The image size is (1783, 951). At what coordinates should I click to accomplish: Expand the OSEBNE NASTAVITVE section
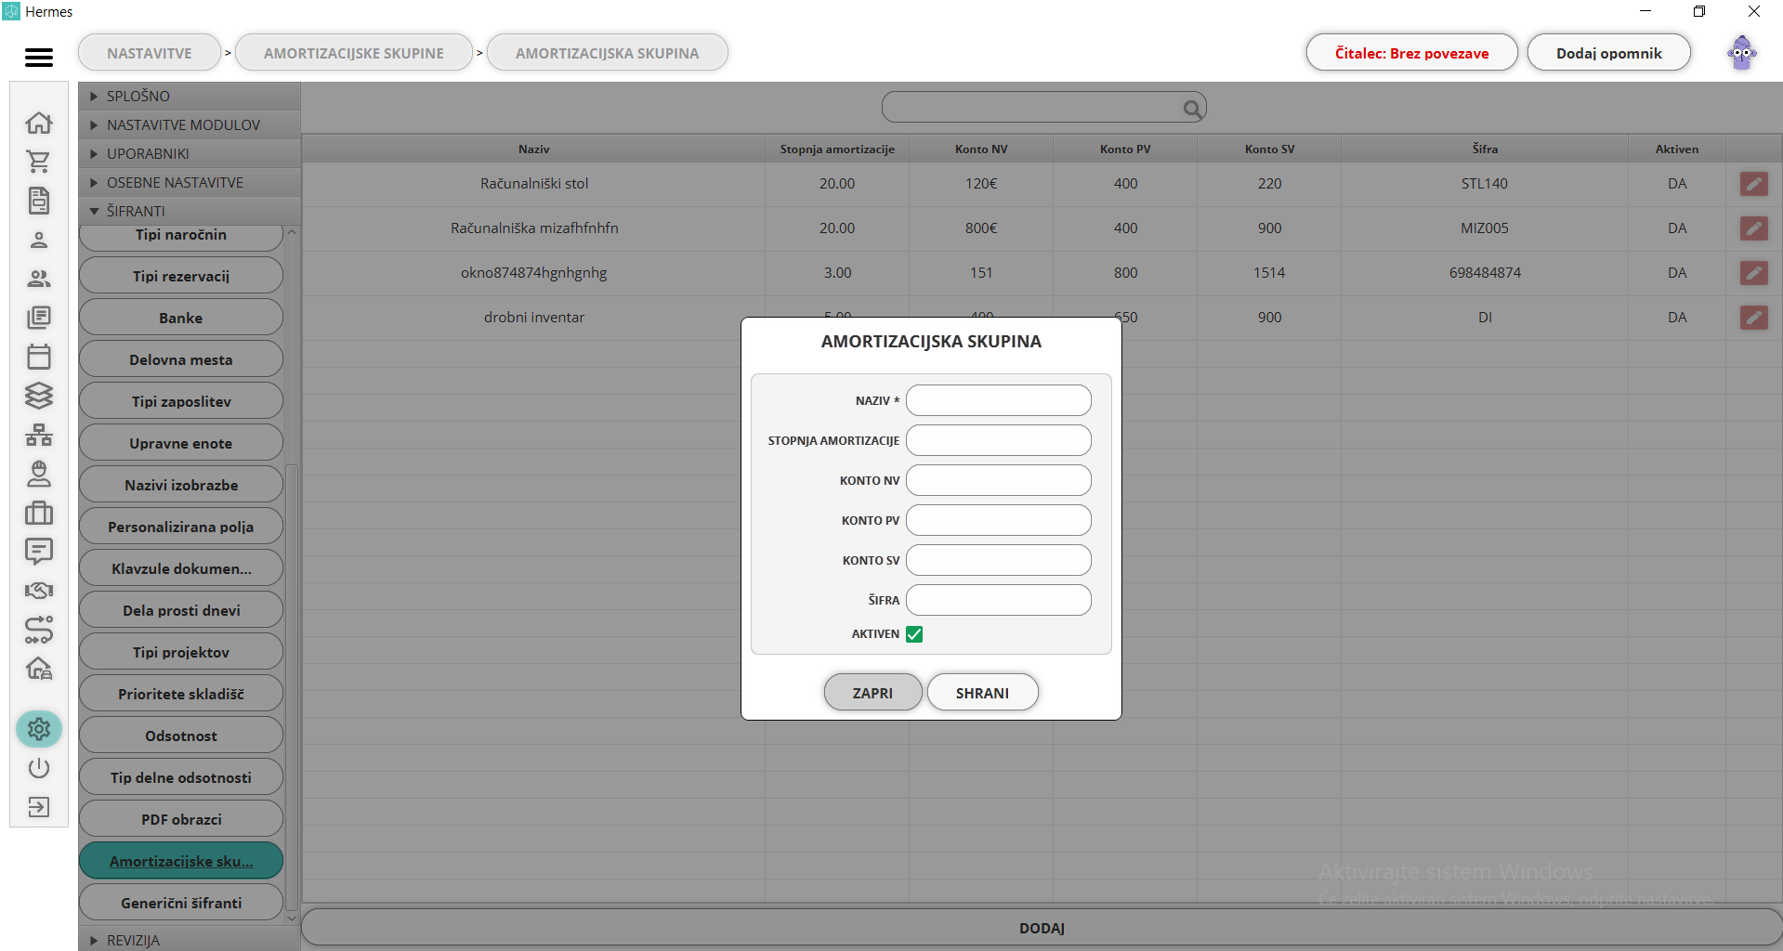[190, 182]
